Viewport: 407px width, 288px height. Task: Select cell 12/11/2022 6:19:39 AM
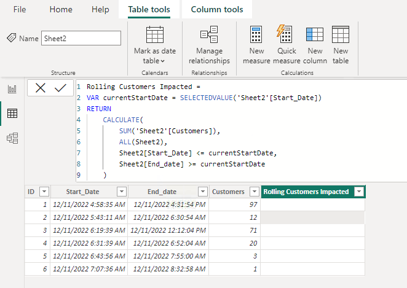89,230
